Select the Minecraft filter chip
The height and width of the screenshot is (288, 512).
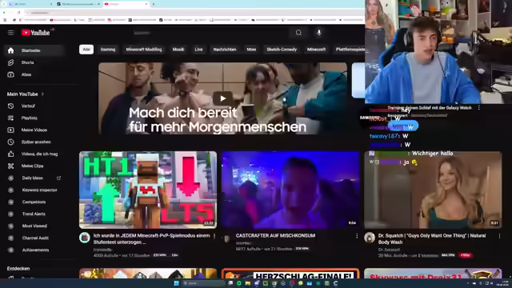(x=316, y=50)
